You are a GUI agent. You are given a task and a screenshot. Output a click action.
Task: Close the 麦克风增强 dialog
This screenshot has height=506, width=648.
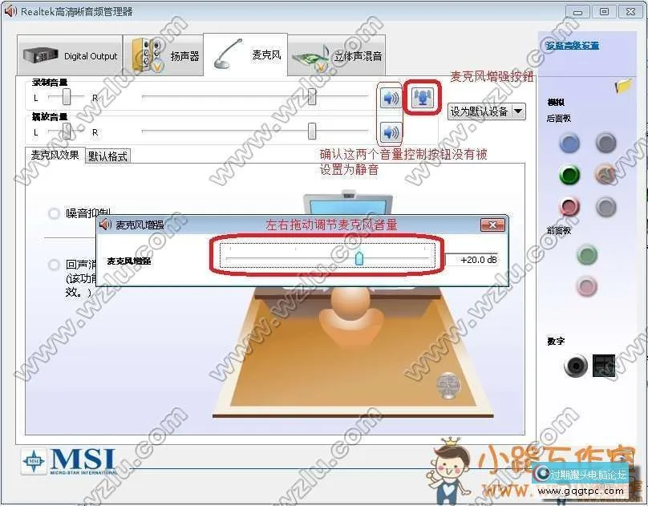(x=492, y=225)
